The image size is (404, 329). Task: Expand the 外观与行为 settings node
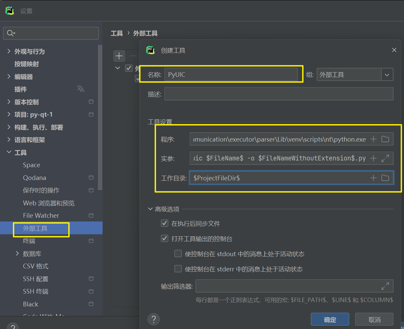(9, 51)
